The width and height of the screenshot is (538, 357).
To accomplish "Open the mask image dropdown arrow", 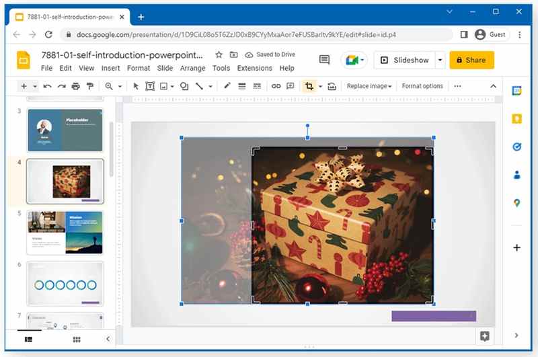I will (x=320, y=87).
